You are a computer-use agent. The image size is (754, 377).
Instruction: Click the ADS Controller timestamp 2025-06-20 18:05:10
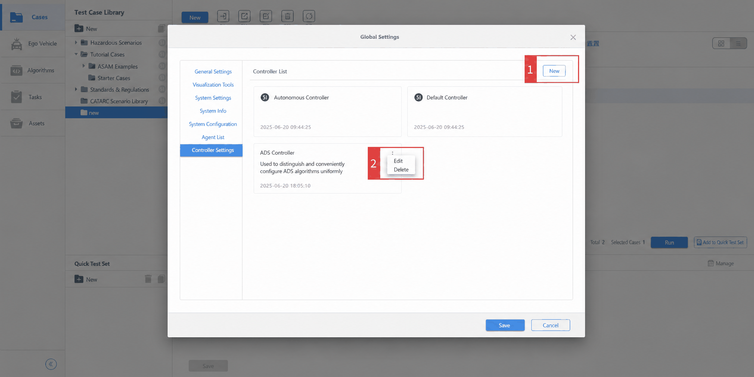285,186
